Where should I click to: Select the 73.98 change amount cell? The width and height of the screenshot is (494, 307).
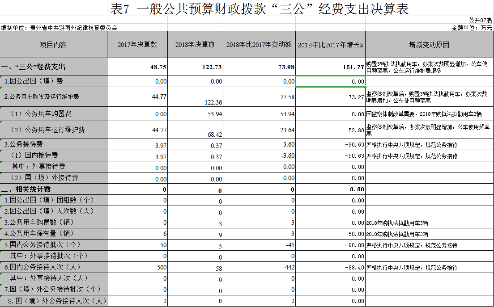[x=259, y=67]
